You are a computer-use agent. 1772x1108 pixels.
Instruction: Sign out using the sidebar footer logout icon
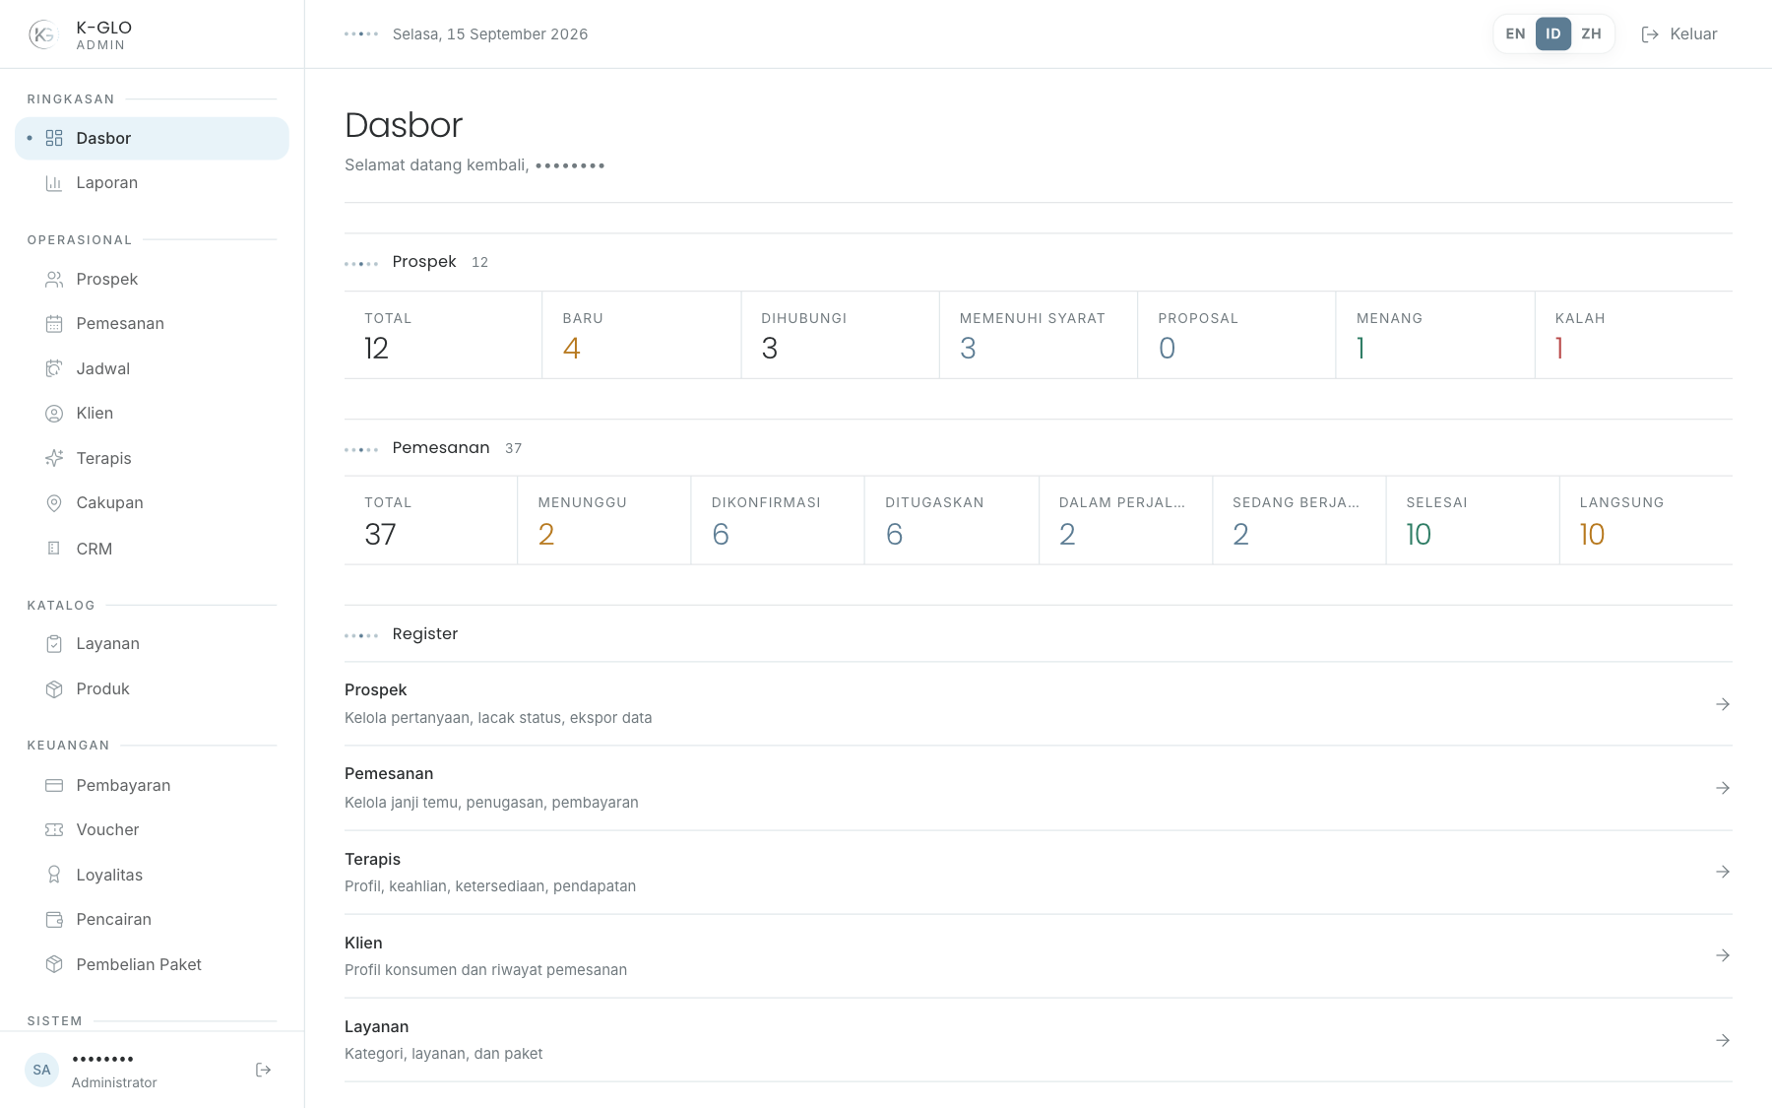(x=263, y=1070)
